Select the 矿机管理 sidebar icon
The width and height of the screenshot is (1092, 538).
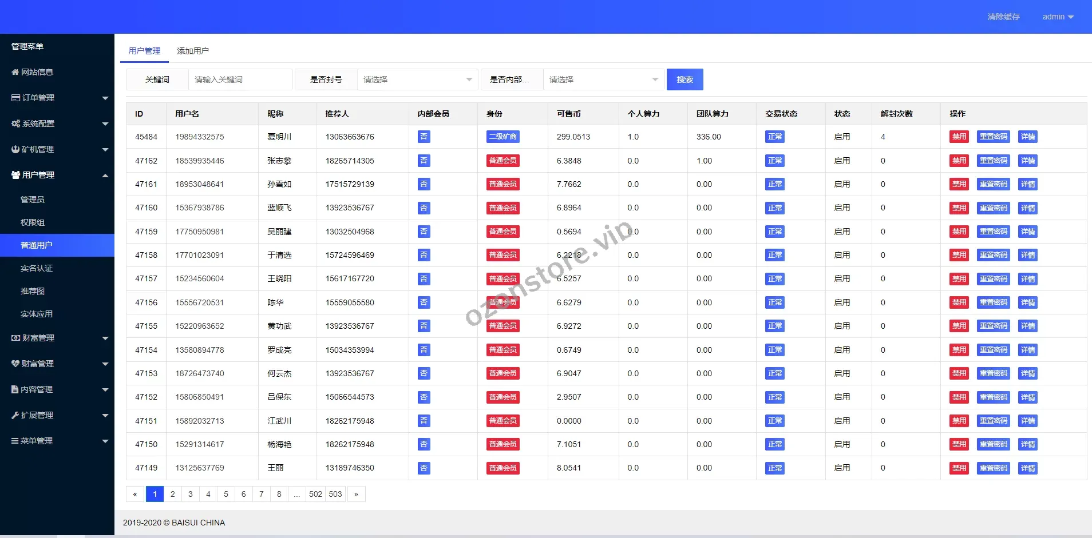(x=15, y=149)
